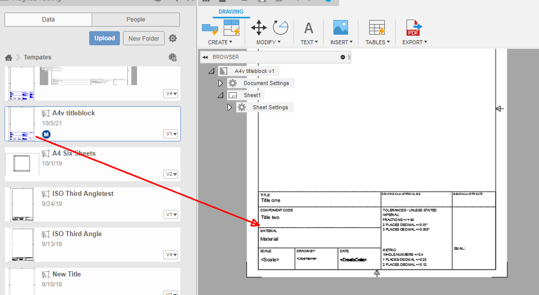Click the Insert image icon

coord(340,28)
